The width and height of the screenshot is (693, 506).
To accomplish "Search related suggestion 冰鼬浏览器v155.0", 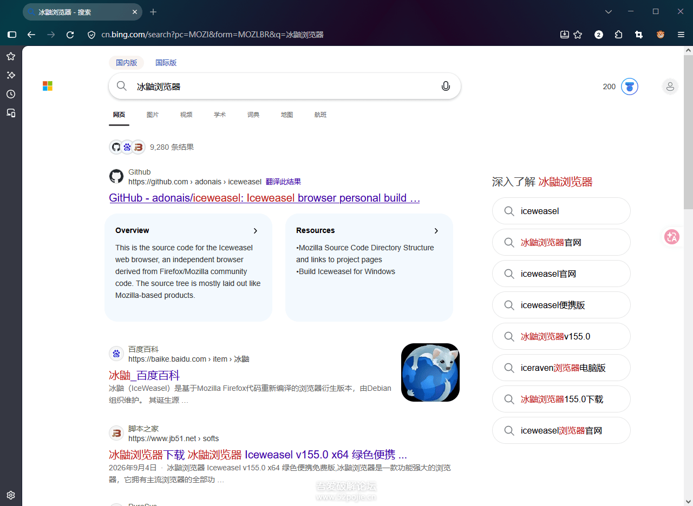I will (561, 336).
